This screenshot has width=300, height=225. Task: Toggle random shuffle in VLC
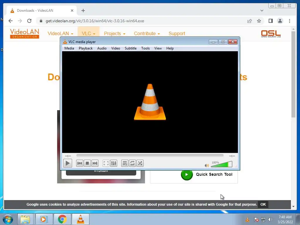pos(140,163)
